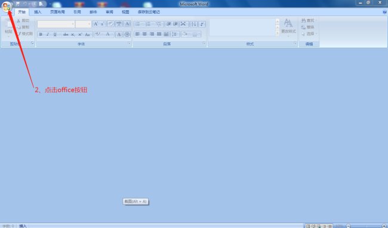This screenshot has width=388, height=228.
Task: Click the 复制 copy command
Action: coord(23,27)
